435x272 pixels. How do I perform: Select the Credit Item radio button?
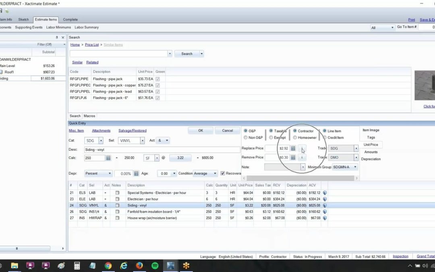(325, 137)
